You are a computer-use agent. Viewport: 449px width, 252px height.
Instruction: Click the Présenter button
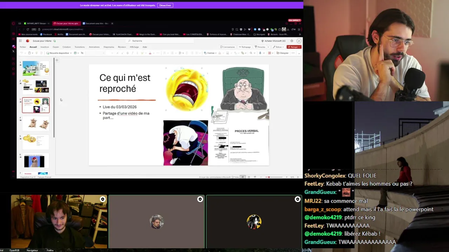[260, 47]
